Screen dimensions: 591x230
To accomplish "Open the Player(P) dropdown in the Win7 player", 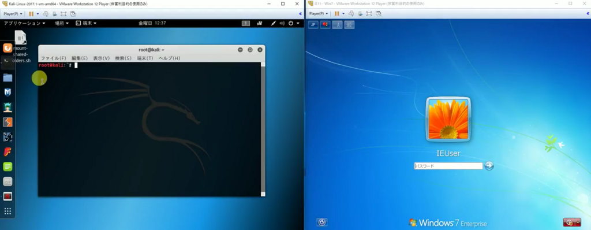I will 319,14.
